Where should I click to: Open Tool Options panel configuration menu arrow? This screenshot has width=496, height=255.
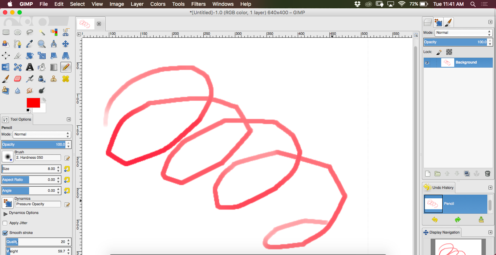pyautogui.click(x=69, y=119)
